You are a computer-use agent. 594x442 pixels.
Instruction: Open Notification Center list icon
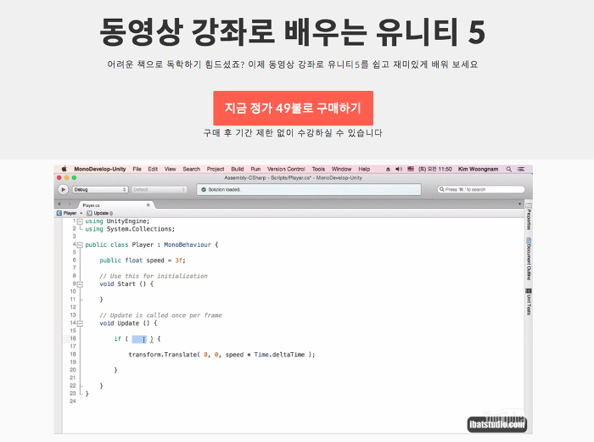click(521, 170)
